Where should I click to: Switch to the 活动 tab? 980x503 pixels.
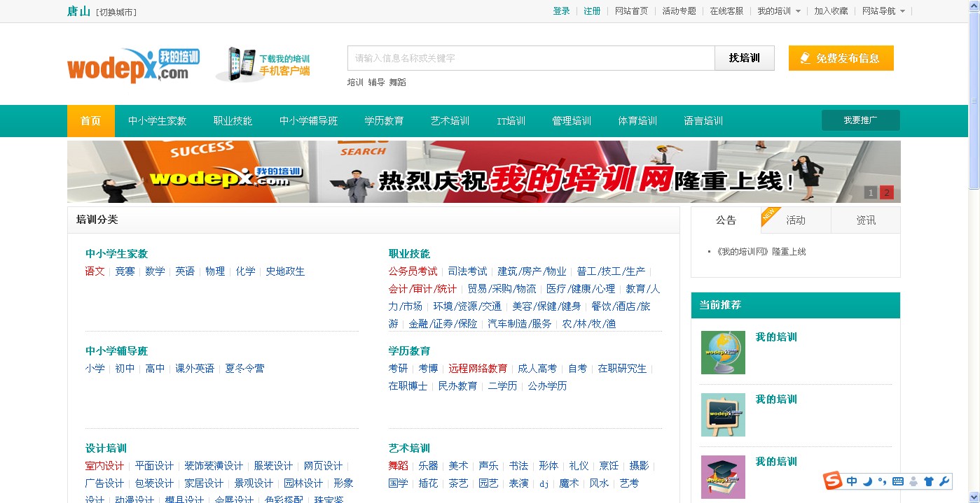point(796,220)
